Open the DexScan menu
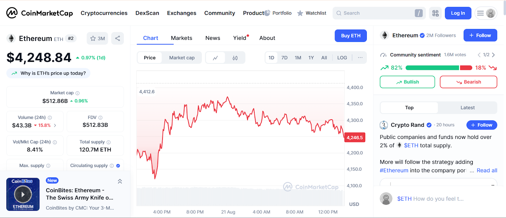This screenshot has width=506, height=218. coord(147,13)
